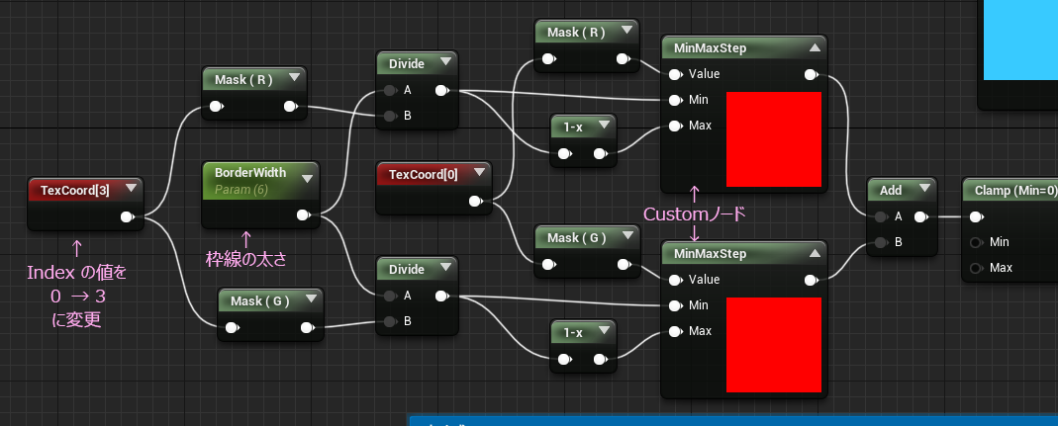Viewport: 1058px width, 426px height.
Task: Click the A input pin on Add node
Action: pyautogui.click(x=881, y=217)
